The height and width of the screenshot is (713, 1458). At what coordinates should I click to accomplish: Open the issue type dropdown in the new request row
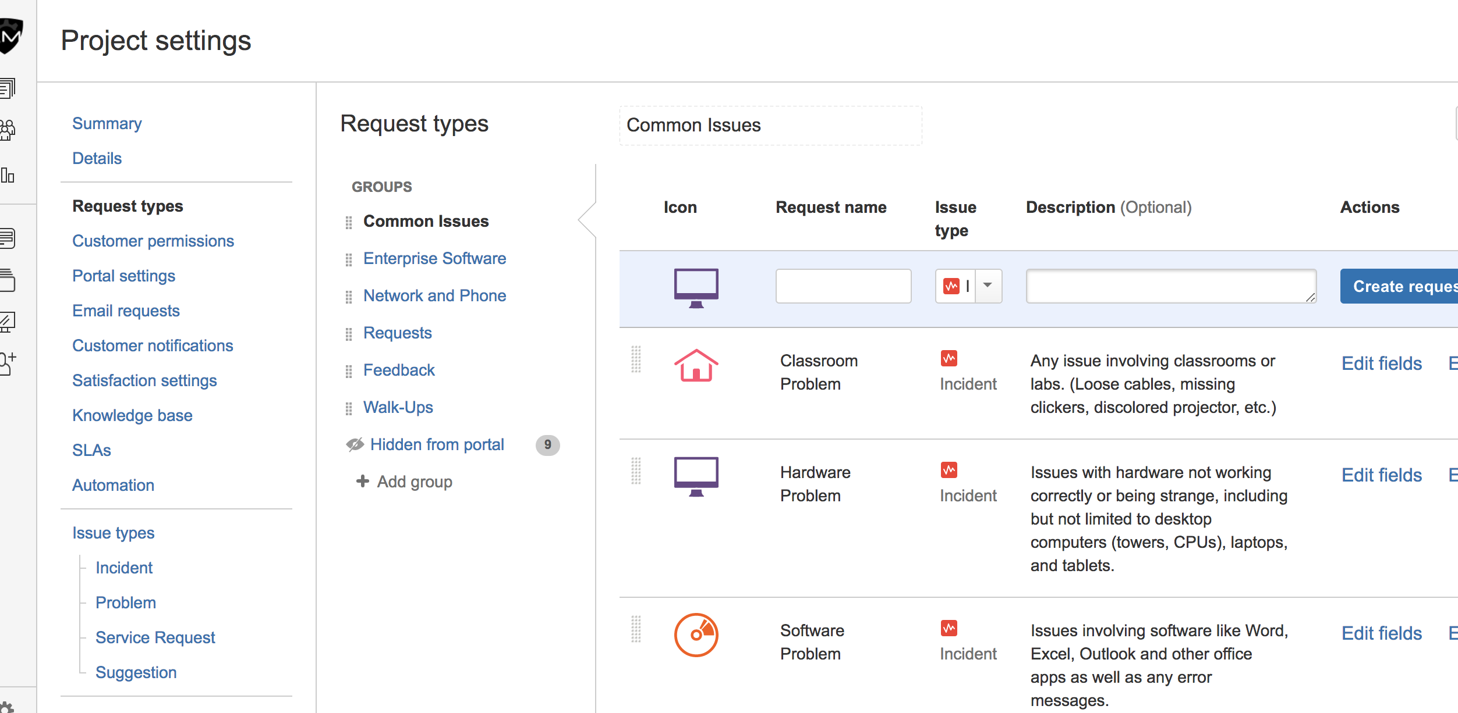tap(987, 286)
